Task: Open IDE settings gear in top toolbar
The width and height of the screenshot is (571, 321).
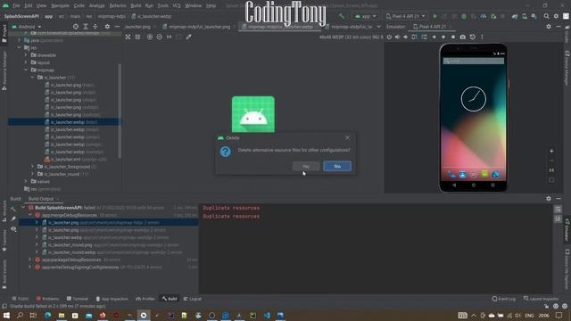Action: click(556, 16)
